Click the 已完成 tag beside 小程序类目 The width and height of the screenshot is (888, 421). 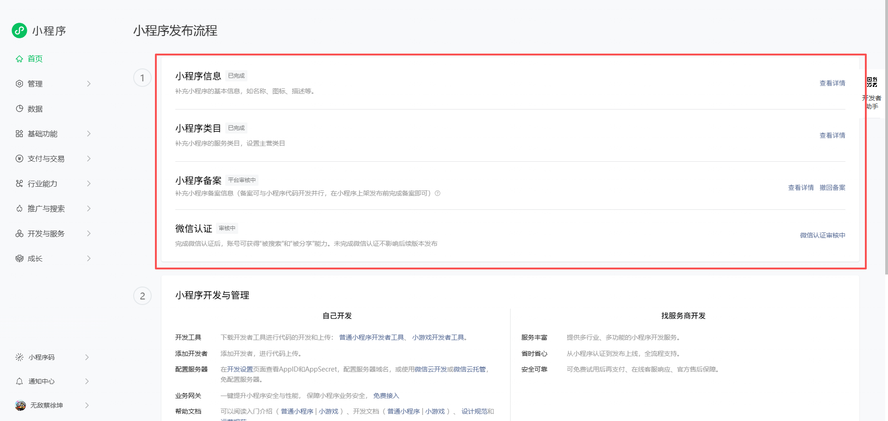tap(236, 128)
